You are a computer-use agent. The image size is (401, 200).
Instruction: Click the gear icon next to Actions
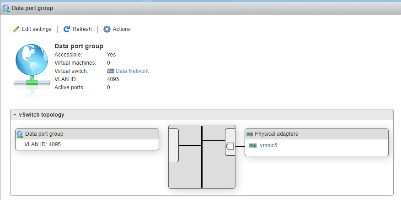pyautogui.click(x=107, y=29)
